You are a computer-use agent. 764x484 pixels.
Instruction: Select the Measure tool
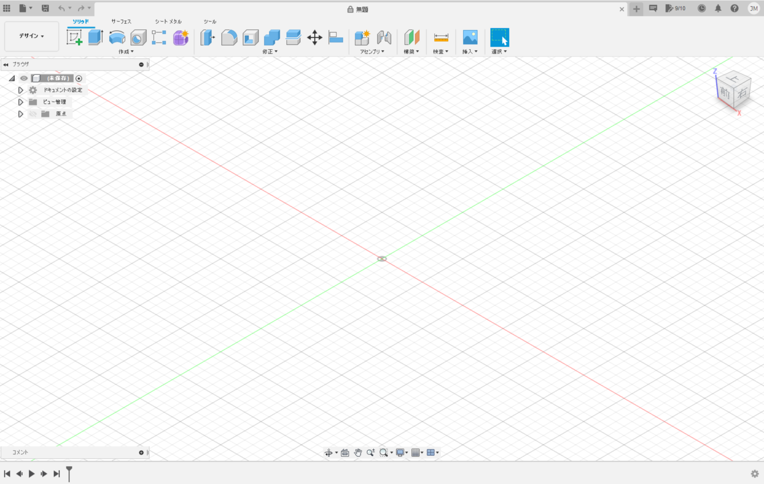coord(441,37)
